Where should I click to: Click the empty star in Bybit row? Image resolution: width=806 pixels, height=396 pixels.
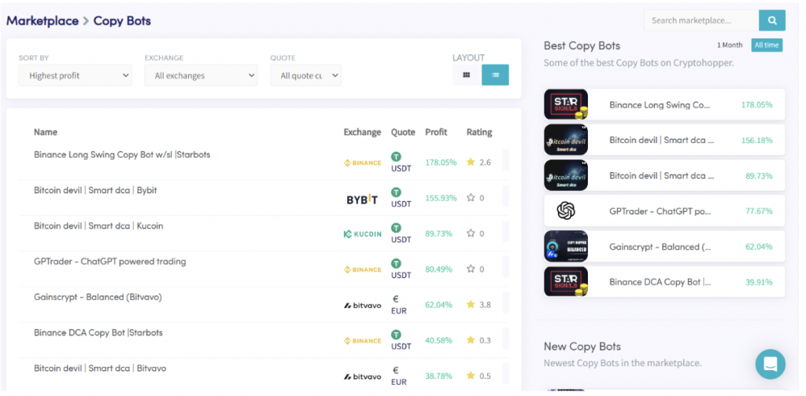click(471, 197)
